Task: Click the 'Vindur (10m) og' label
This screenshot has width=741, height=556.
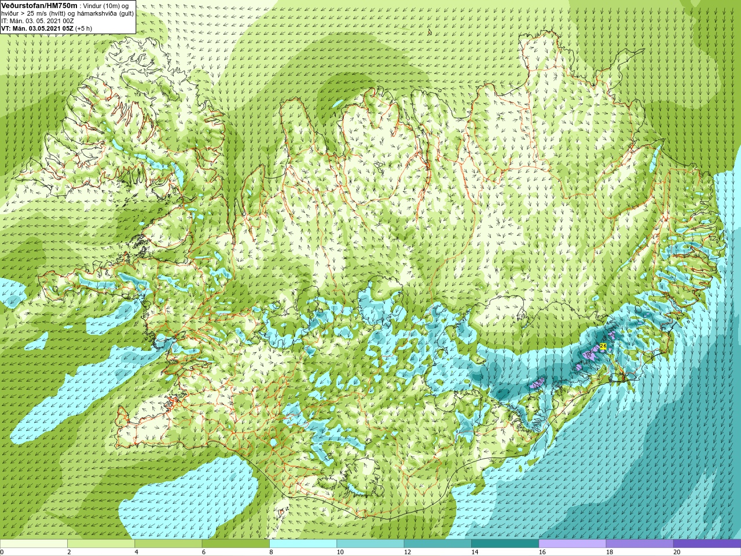Action: click(x=107, y=6)
